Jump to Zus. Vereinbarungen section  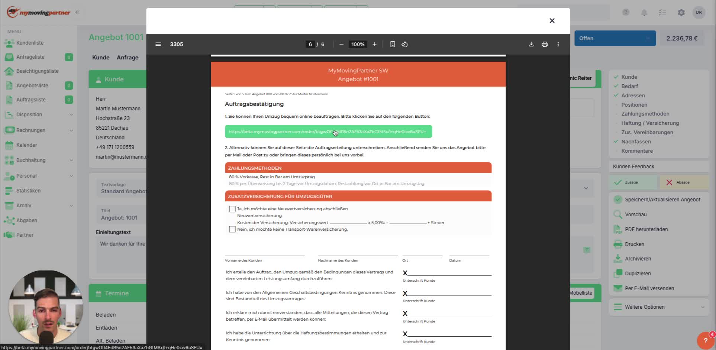(x=647, y=132)
